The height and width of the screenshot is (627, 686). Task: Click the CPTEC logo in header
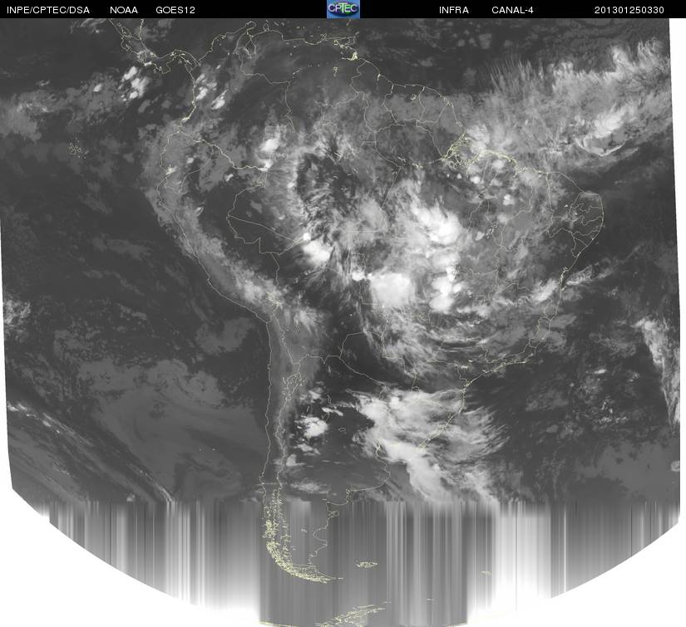[343, 9]
